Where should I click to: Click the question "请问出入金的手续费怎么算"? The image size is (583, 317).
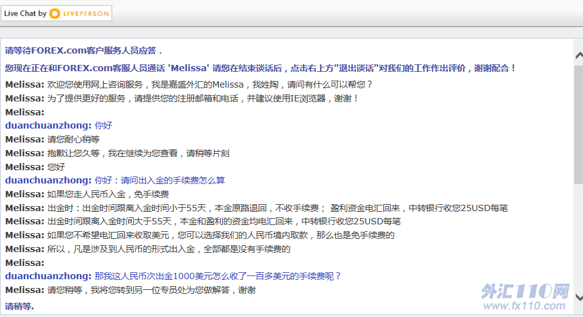pos(115,180)
